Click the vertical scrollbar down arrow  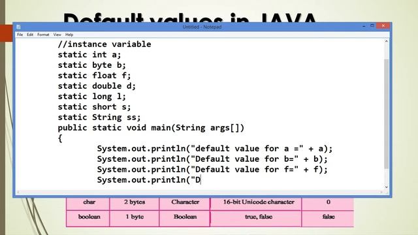pos(386,187)
